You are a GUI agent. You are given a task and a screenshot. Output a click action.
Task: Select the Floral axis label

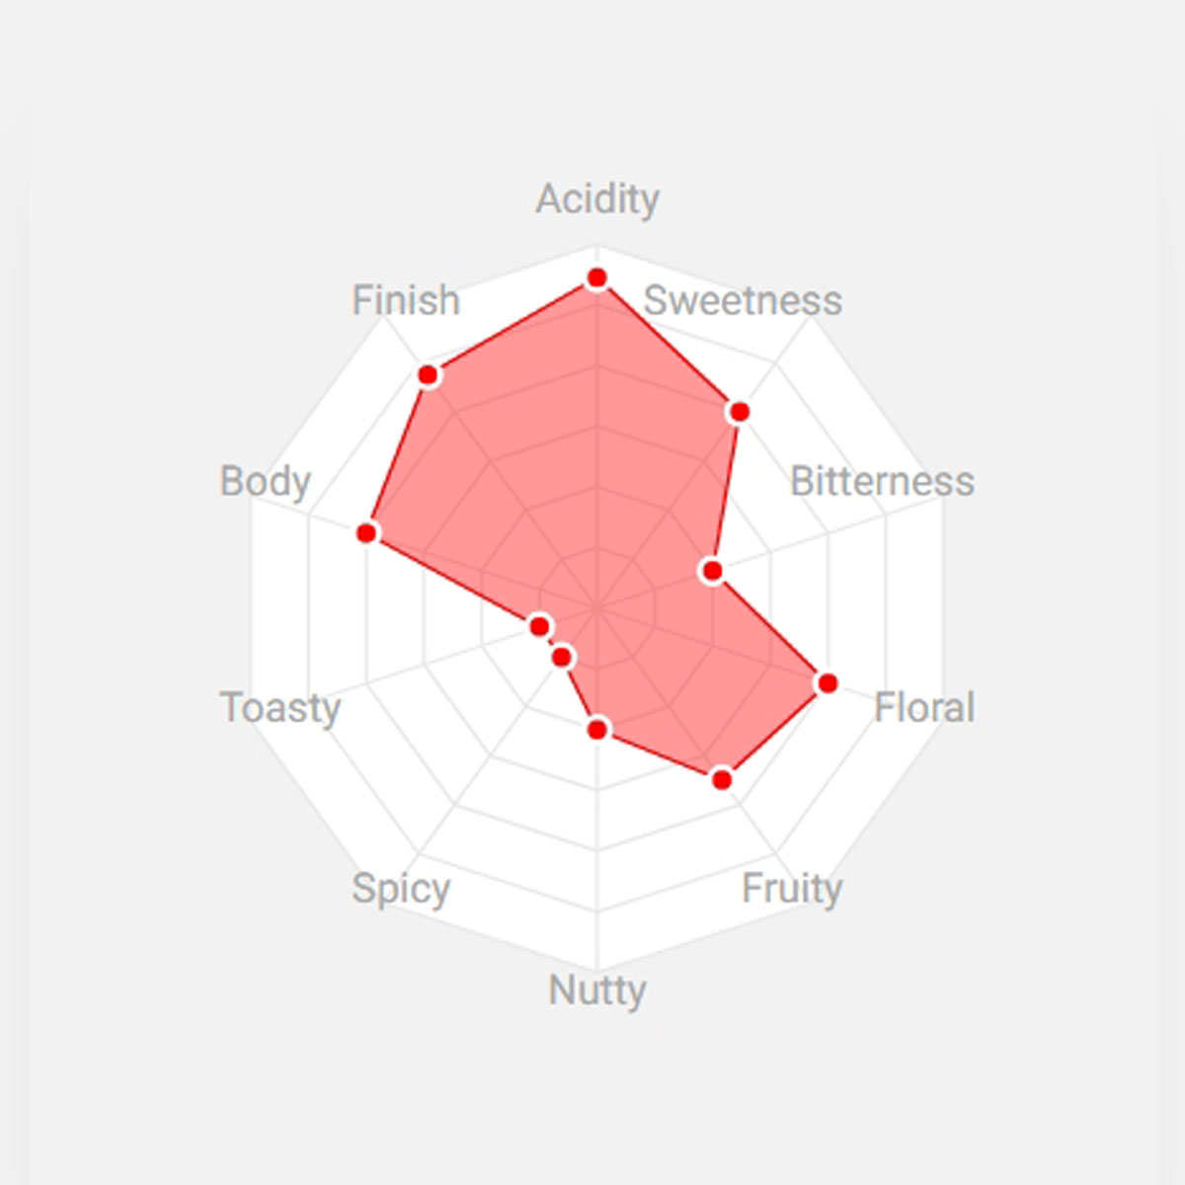click(924, 707)
